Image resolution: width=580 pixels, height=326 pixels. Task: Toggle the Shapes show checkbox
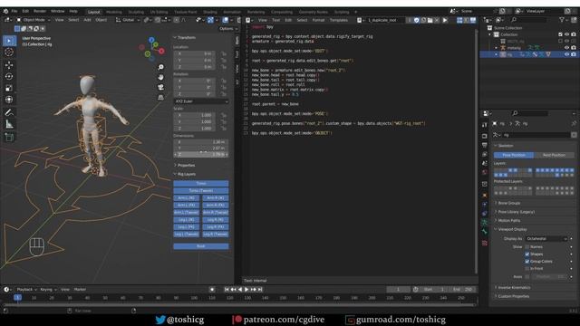coord(527,254)
